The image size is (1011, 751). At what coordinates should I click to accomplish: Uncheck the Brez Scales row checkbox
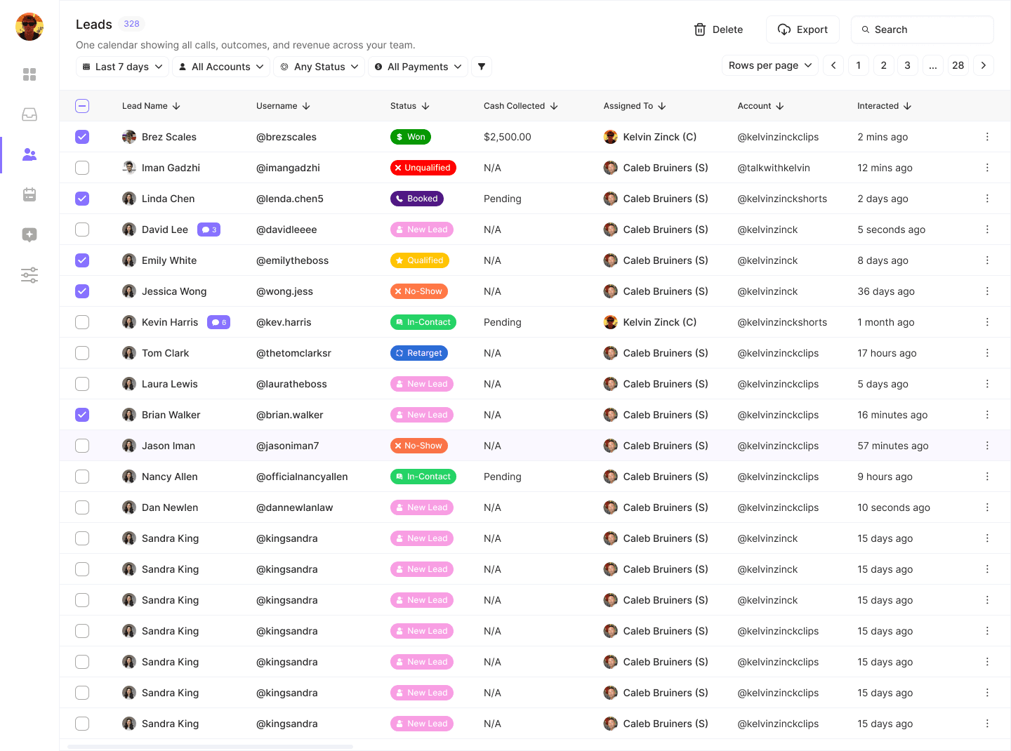82,137
